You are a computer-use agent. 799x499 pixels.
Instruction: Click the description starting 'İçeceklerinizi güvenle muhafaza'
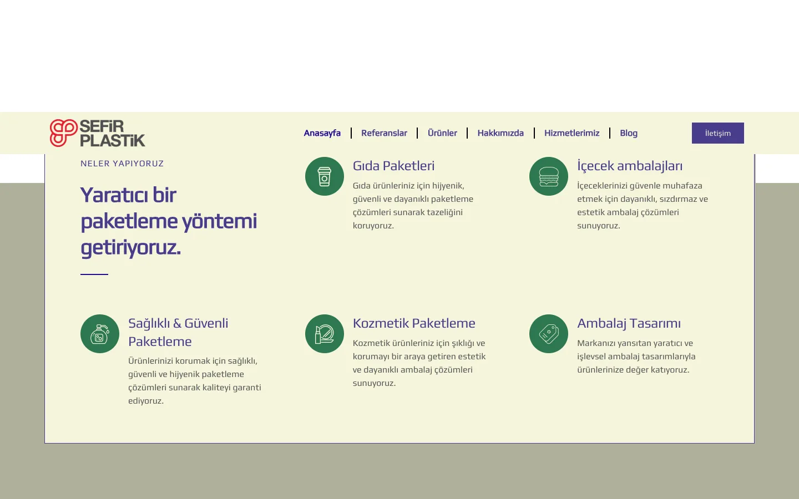(643, 206)
